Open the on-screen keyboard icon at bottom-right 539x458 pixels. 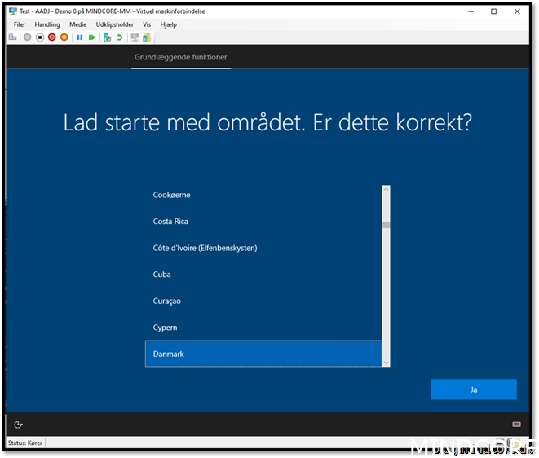click(x=516, y=424)
